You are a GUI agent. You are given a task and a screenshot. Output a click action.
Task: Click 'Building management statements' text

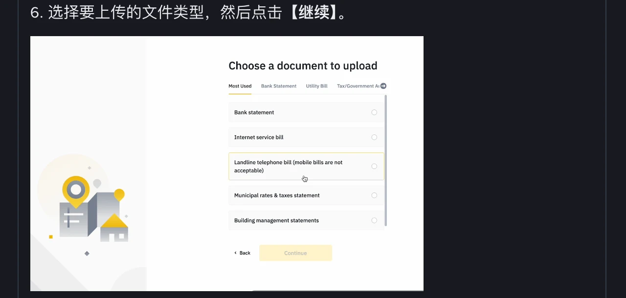[276, 220]
